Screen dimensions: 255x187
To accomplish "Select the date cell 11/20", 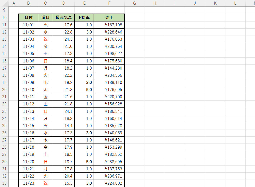I will pos(29,162).
